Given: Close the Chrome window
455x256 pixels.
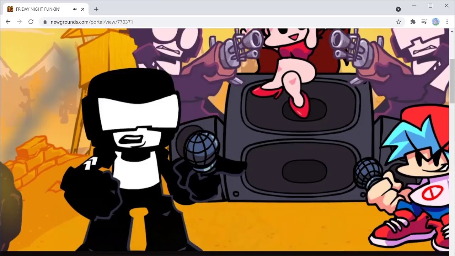Looking at the screenshot, I should click(447, 6).
